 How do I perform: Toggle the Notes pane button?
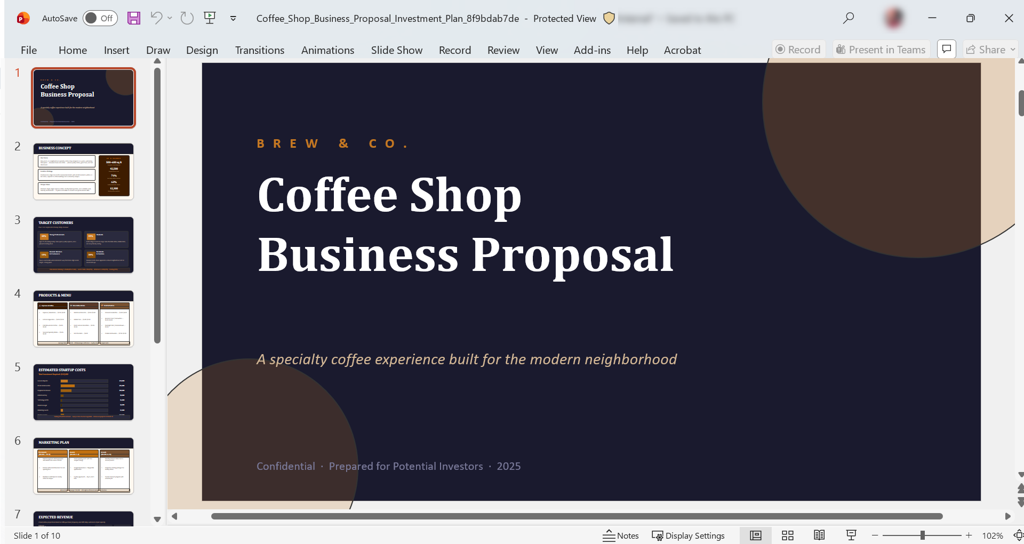tap(620, 535)
